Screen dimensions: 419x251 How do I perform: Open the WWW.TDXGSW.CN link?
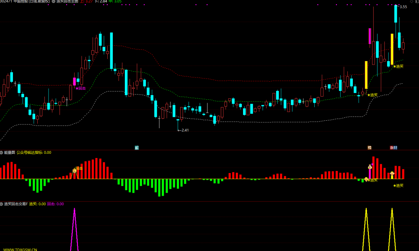pyautogui.click(x=20, y=249)
